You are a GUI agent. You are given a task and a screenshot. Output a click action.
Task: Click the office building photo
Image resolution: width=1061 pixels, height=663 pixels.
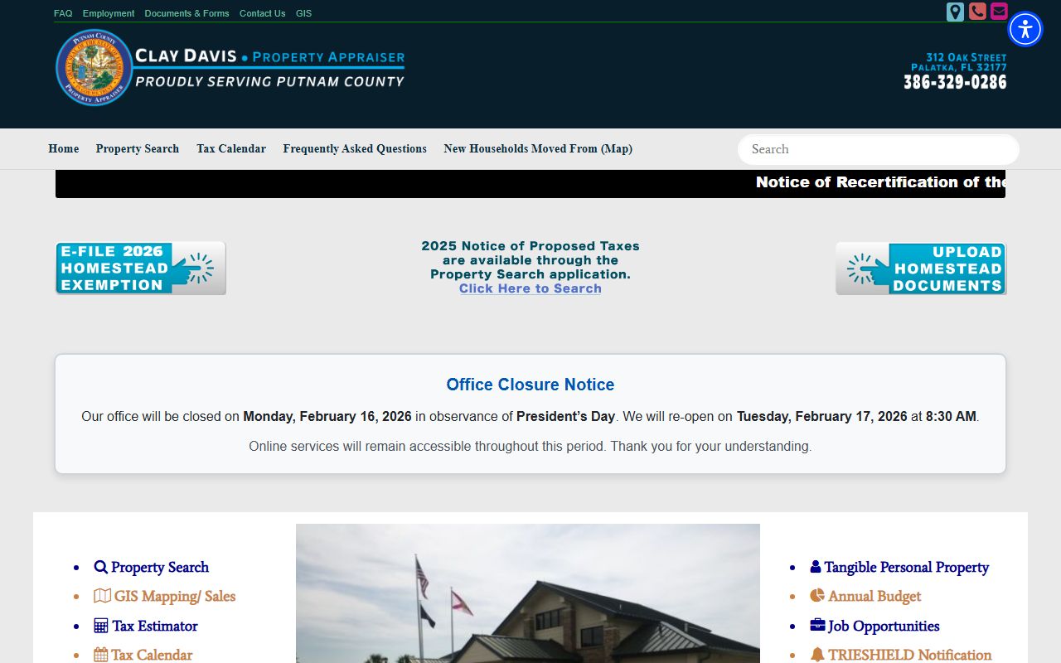[x=528, y=593]
